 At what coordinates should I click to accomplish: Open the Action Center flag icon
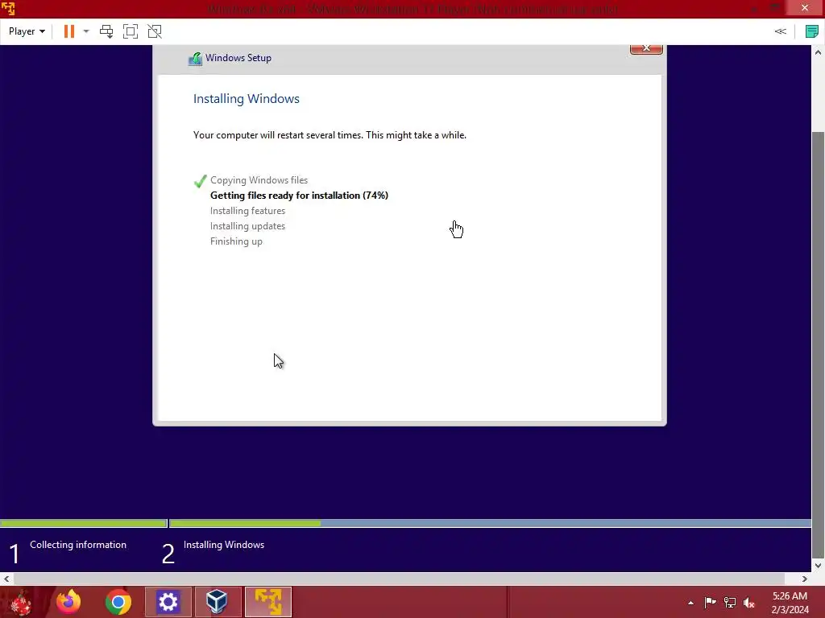click(710, 603)
